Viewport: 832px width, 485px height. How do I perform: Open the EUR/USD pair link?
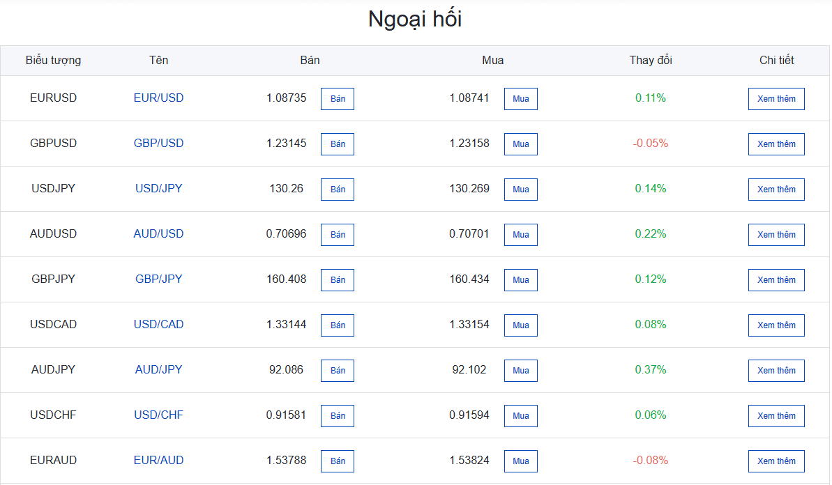158,98
